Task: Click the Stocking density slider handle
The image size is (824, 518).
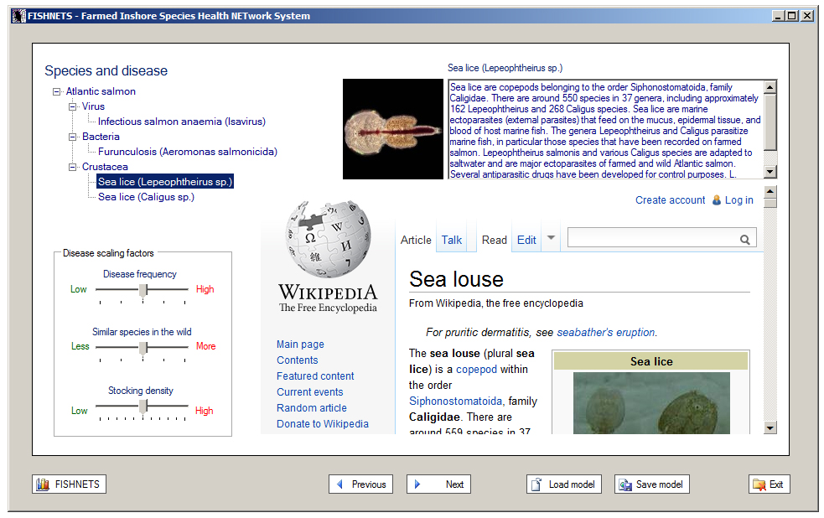Action: click(143, 406)
